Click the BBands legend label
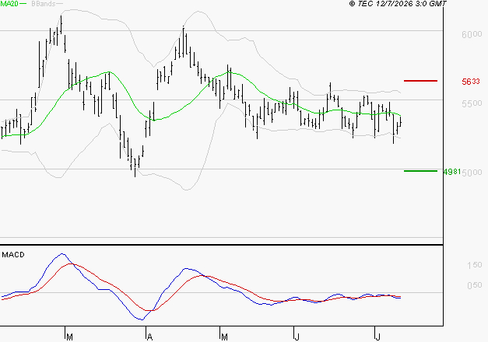The width and height of the screenshot is (488, 342). click(44, 4)
